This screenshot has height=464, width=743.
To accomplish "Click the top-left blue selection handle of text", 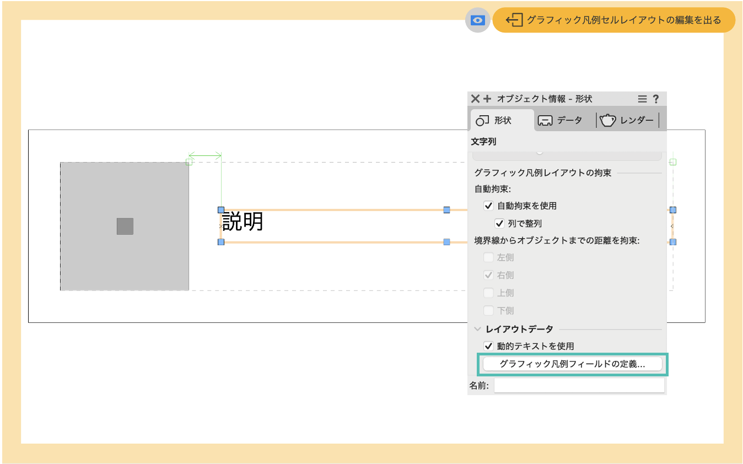I will point(221,210).
